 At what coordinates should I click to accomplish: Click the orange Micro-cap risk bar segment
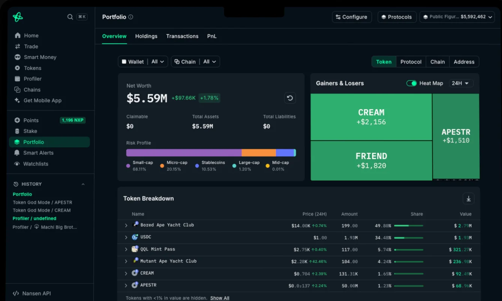coord(259,153)
